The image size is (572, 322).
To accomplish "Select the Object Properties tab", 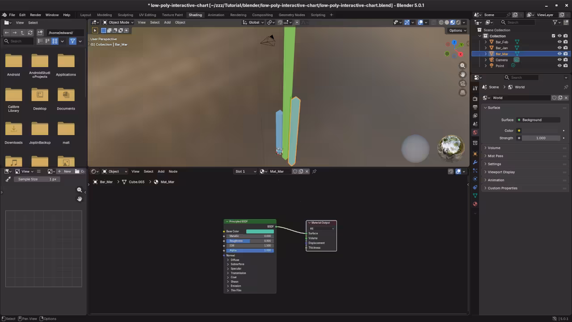I will point(475,153).
